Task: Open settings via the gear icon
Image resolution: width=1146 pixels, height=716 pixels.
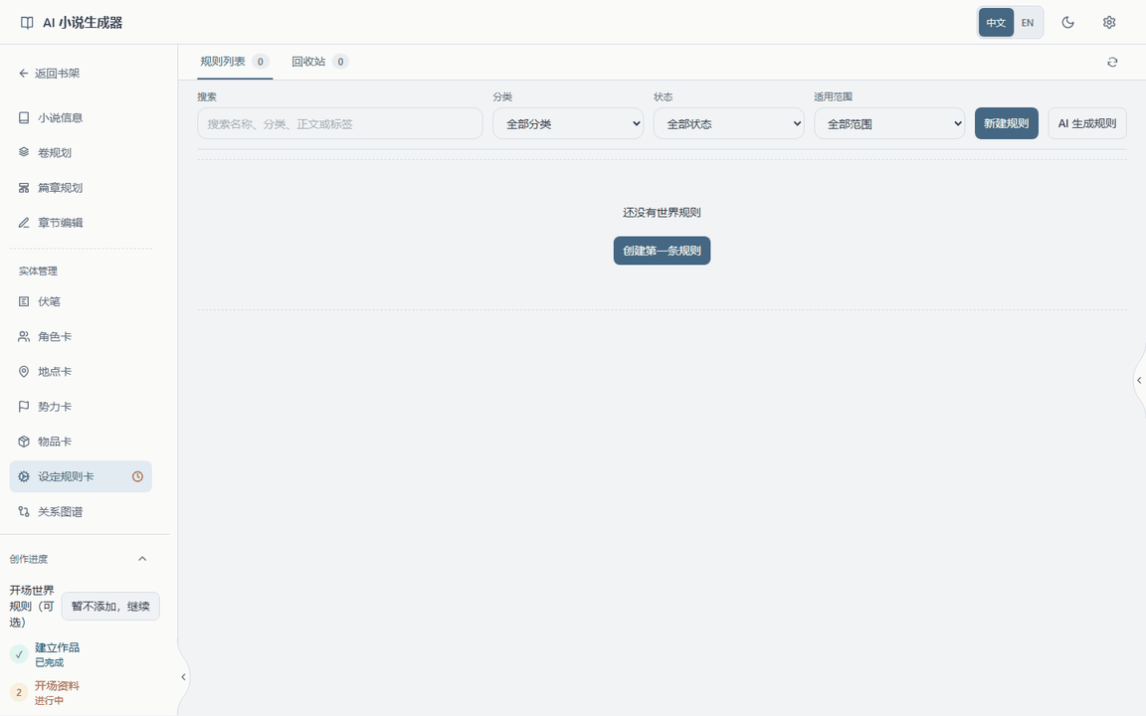Action: click(x=1109, y=23)
